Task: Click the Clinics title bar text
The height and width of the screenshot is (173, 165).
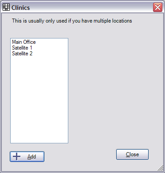Action: tap(20, 8)
